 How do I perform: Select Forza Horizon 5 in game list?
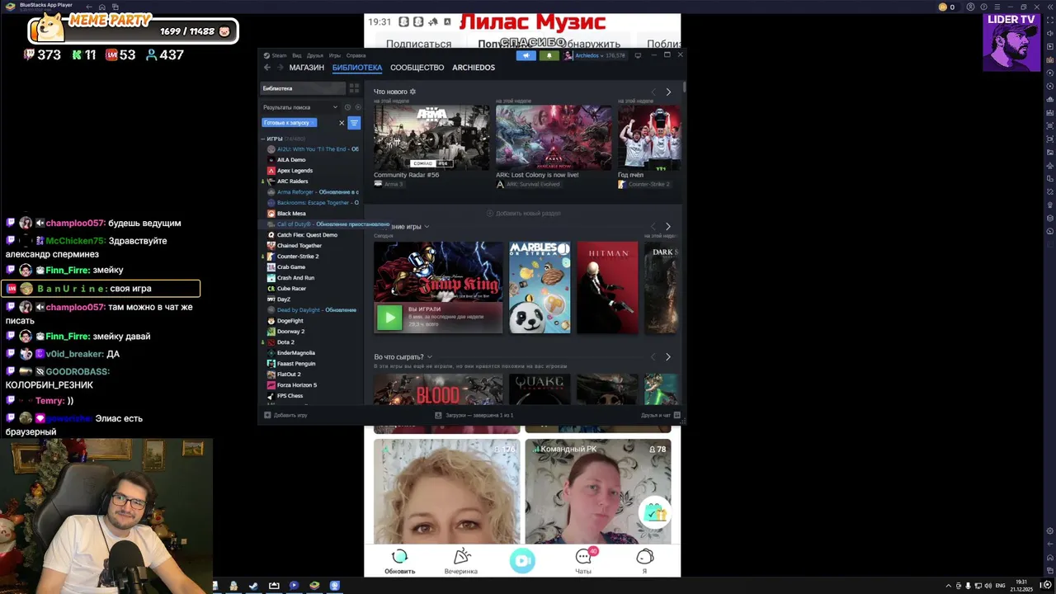[297, 385]
